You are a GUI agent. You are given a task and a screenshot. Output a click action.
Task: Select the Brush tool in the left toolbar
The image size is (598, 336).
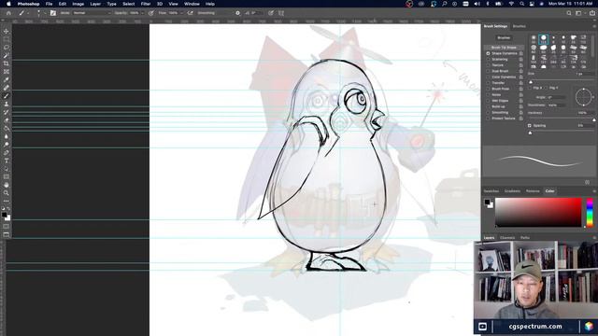(7, 96)
